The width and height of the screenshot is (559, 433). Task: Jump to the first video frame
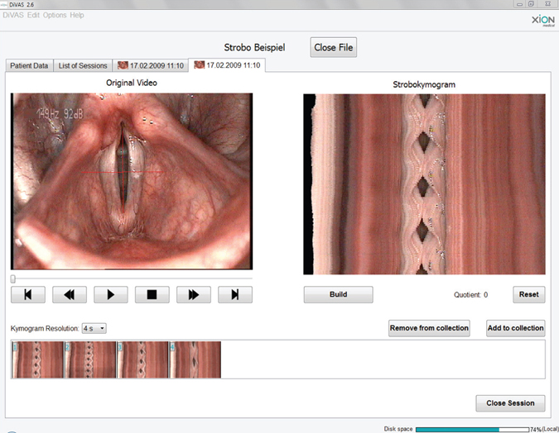pos(28,294)
